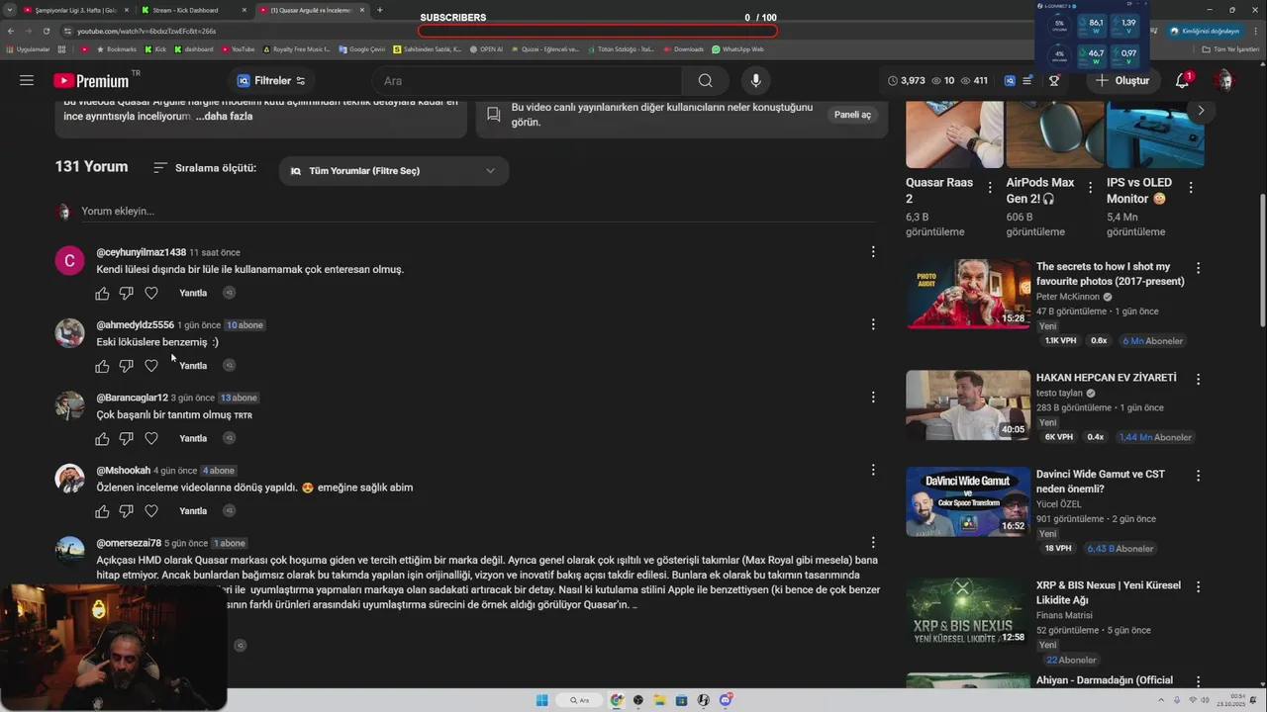Open options for Quasar Raas 2 video
The width and height of the screenshot is (1267, 712).
(x=991, y=187)
